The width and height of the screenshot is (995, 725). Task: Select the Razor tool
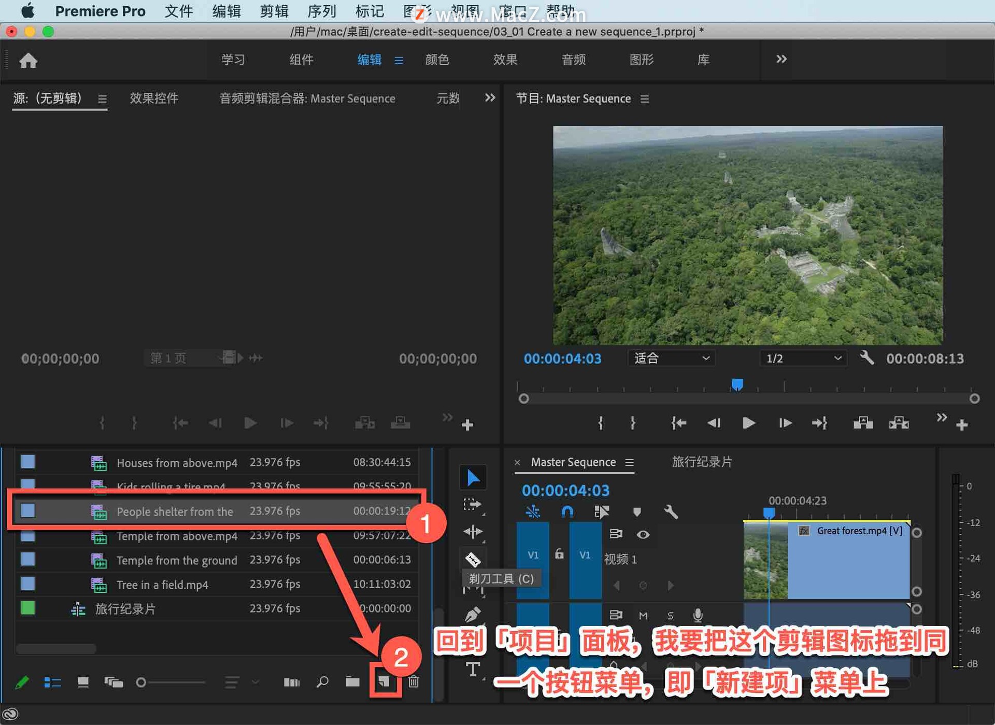pyautogui.click(x=473, y=560)
